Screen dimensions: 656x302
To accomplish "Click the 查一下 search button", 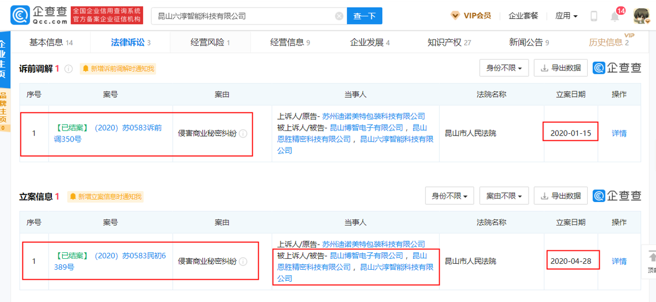I will 365,16.
